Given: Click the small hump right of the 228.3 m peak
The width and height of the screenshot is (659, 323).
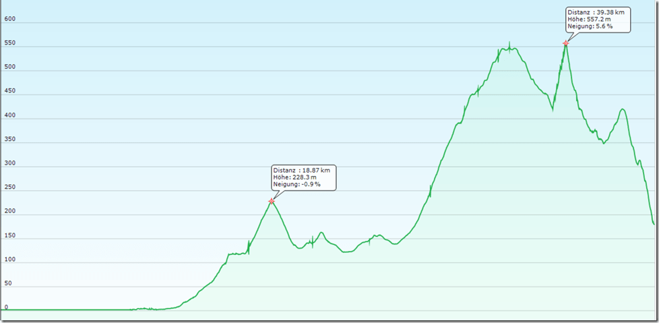Looking at the screenshot, I should click(x=321, y=233).
